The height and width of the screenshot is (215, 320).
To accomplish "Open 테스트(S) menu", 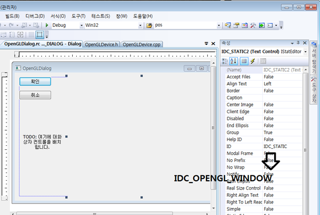I will coord(101,16).
